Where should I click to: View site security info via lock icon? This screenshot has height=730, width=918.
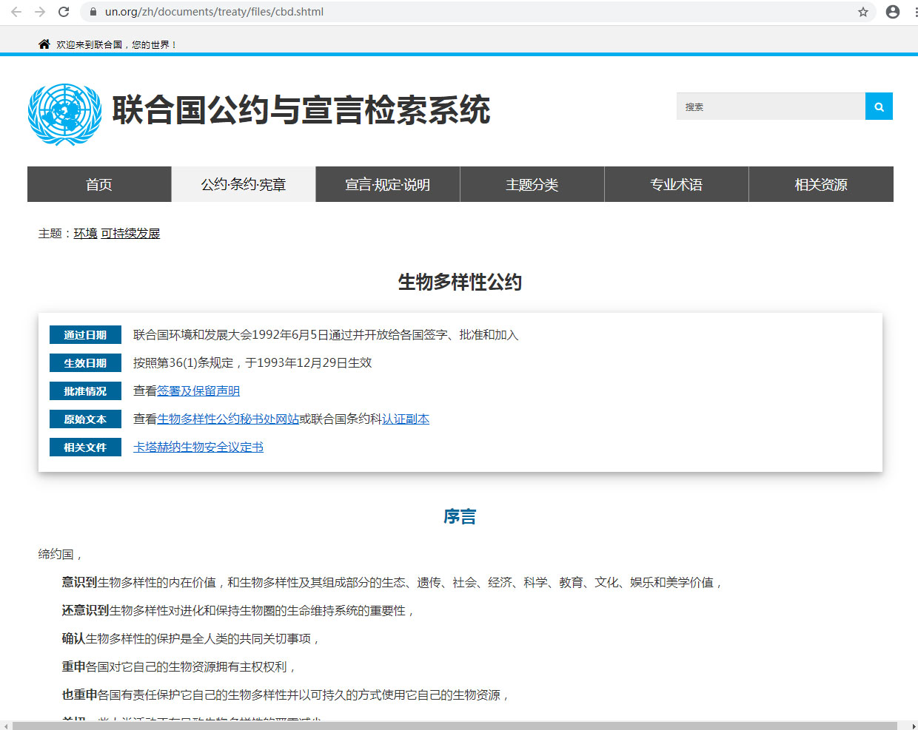[x=93, y=12]
